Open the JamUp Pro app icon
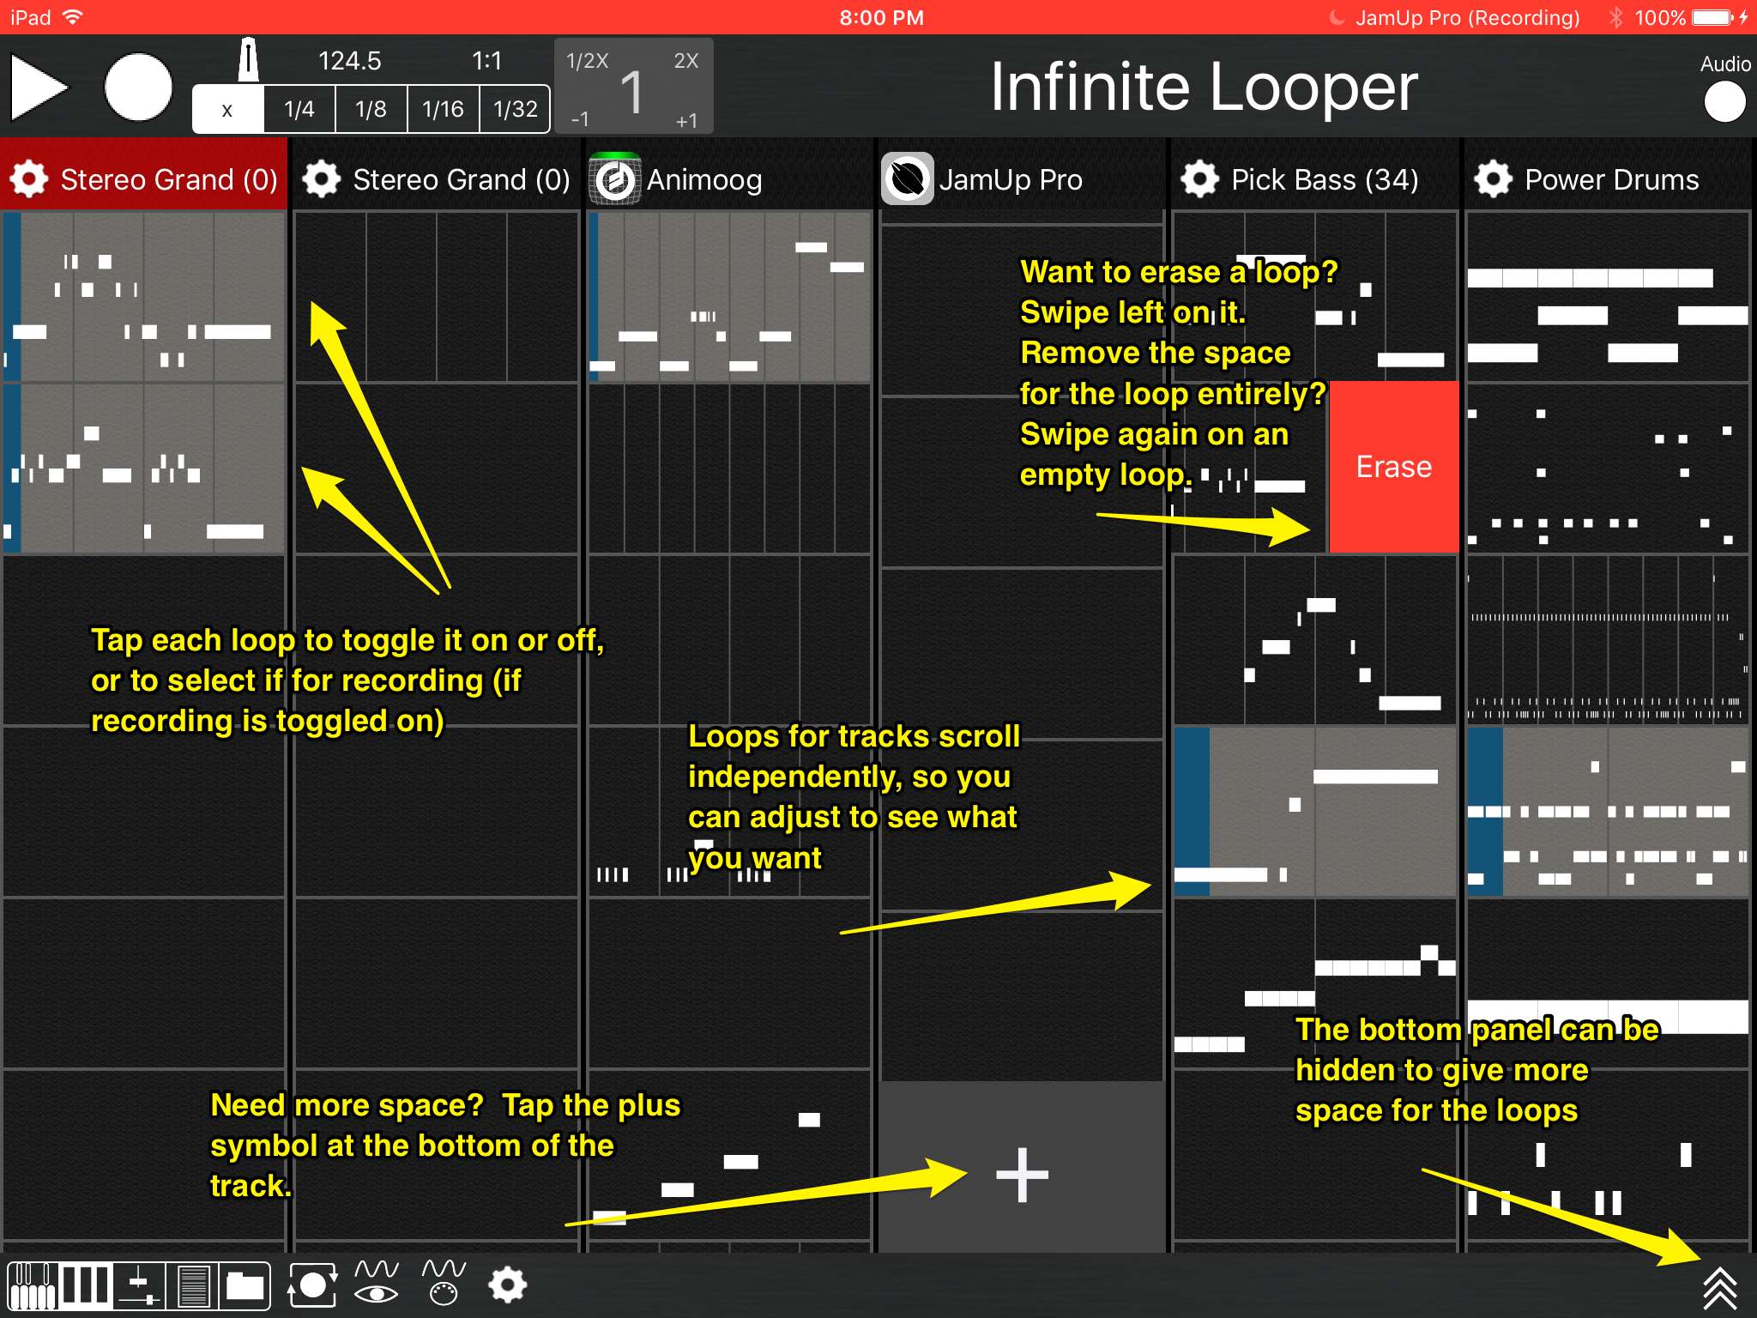Image resolution: width=1757 pixels, height=1318 pixels. click(908, 179)
